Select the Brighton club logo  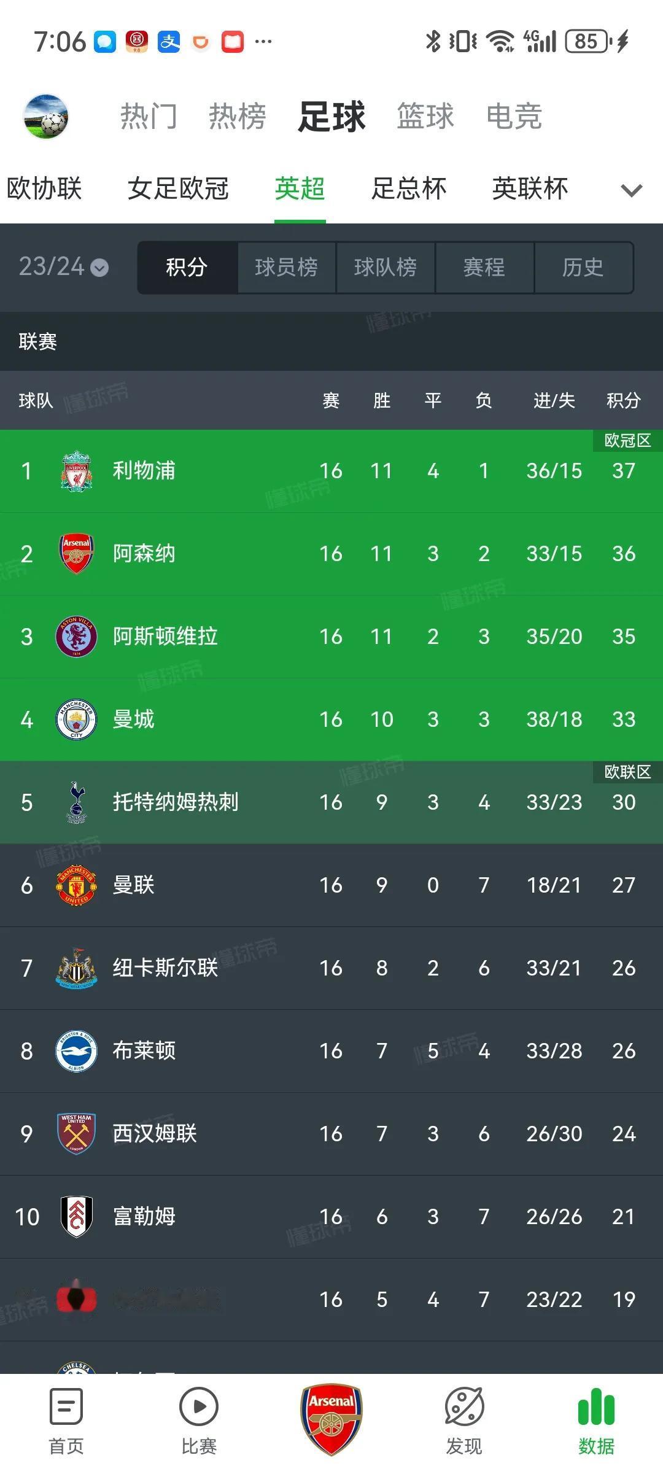pos(75,1051)
